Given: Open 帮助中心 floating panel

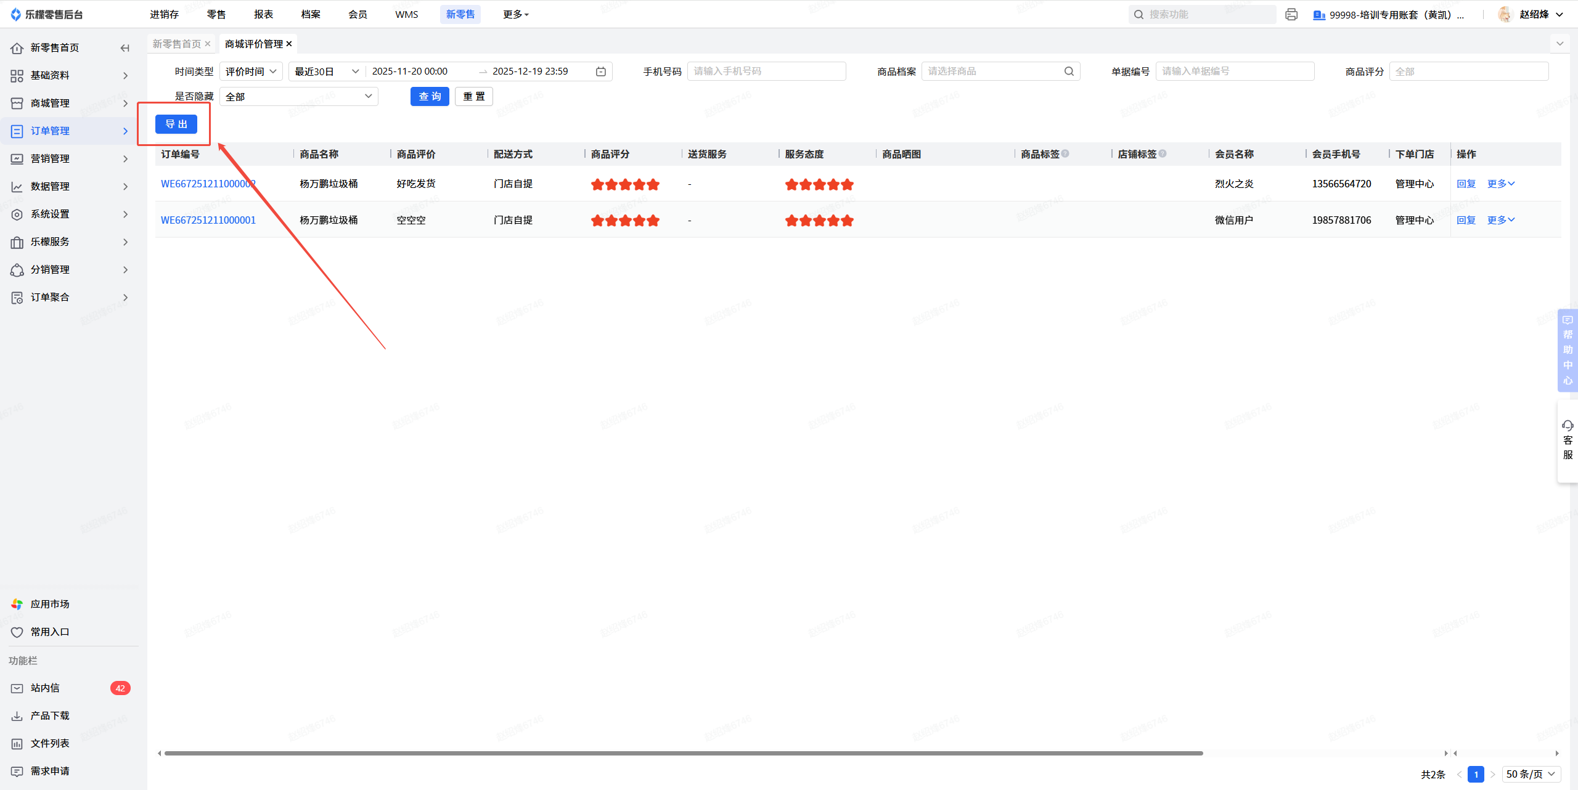Looking at the screenshot, I should (1568, 350).
